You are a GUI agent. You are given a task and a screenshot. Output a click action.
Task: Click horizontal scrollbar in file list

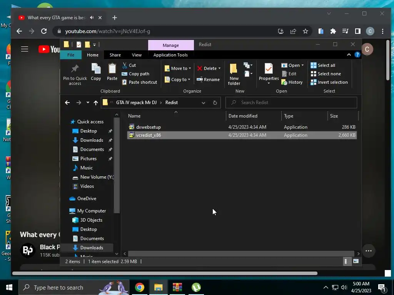tap(241, 254)
